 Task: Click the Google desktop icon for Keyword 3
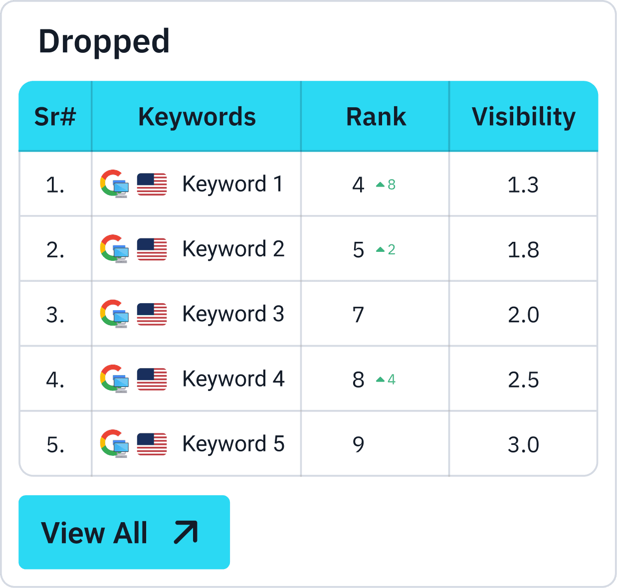point(114,314)
